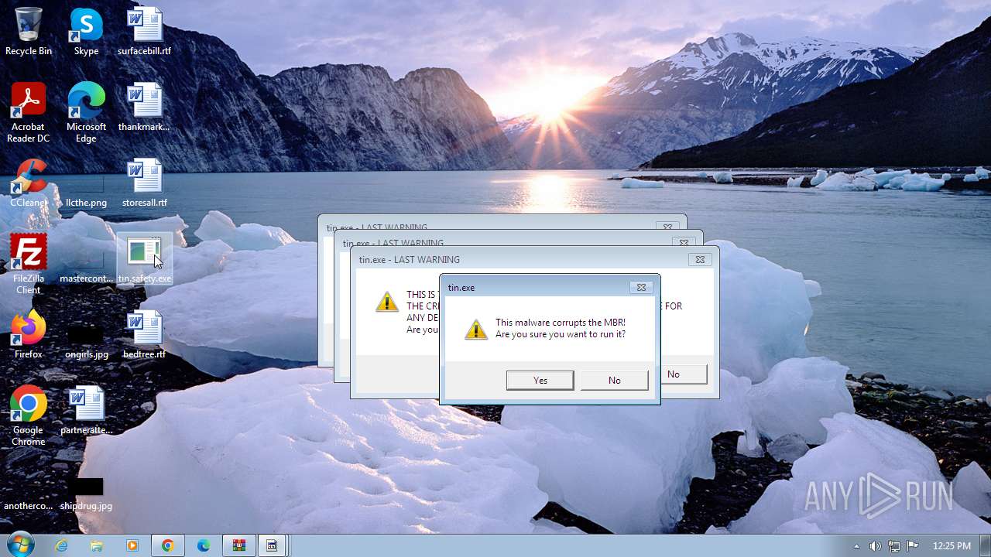Select the tin.safety.exe file
The image size is (991, 557).
pyautogui.click(x=144, y=259)
